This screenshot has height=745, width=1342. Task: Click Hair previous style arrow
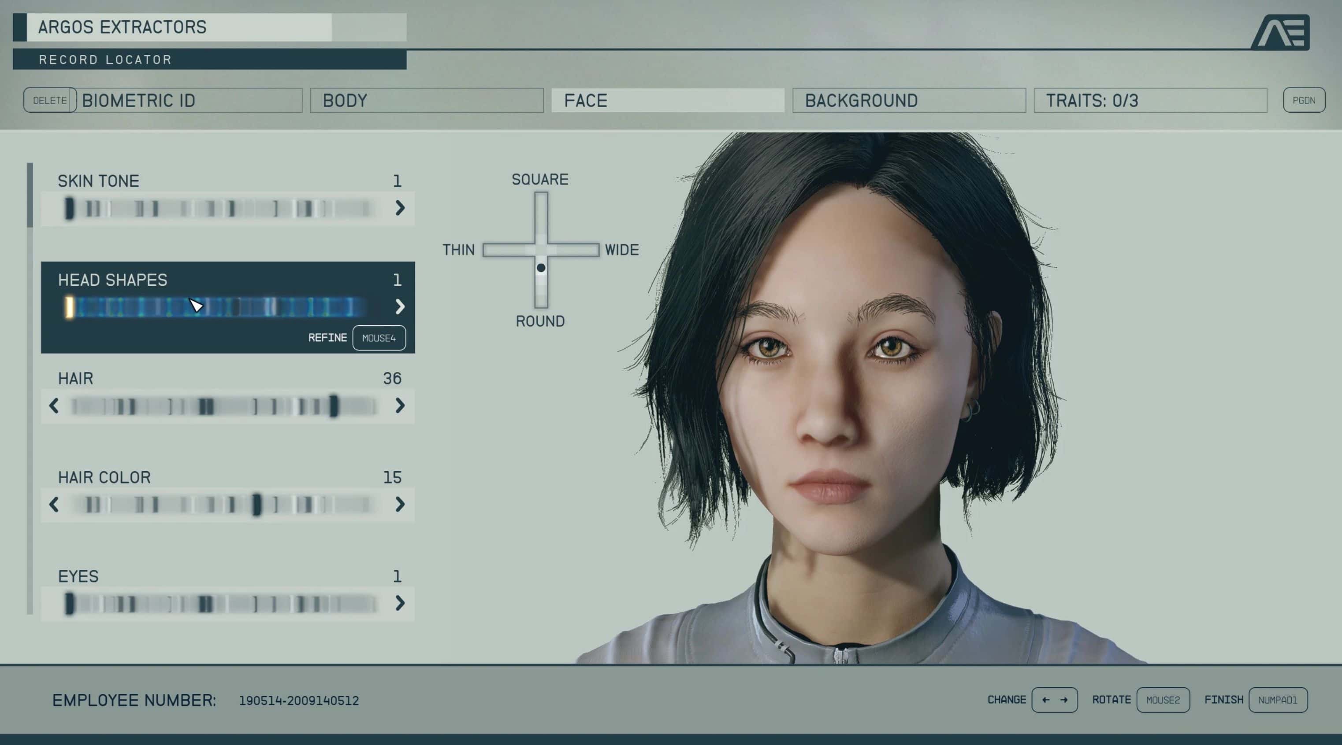click(54, 406)
